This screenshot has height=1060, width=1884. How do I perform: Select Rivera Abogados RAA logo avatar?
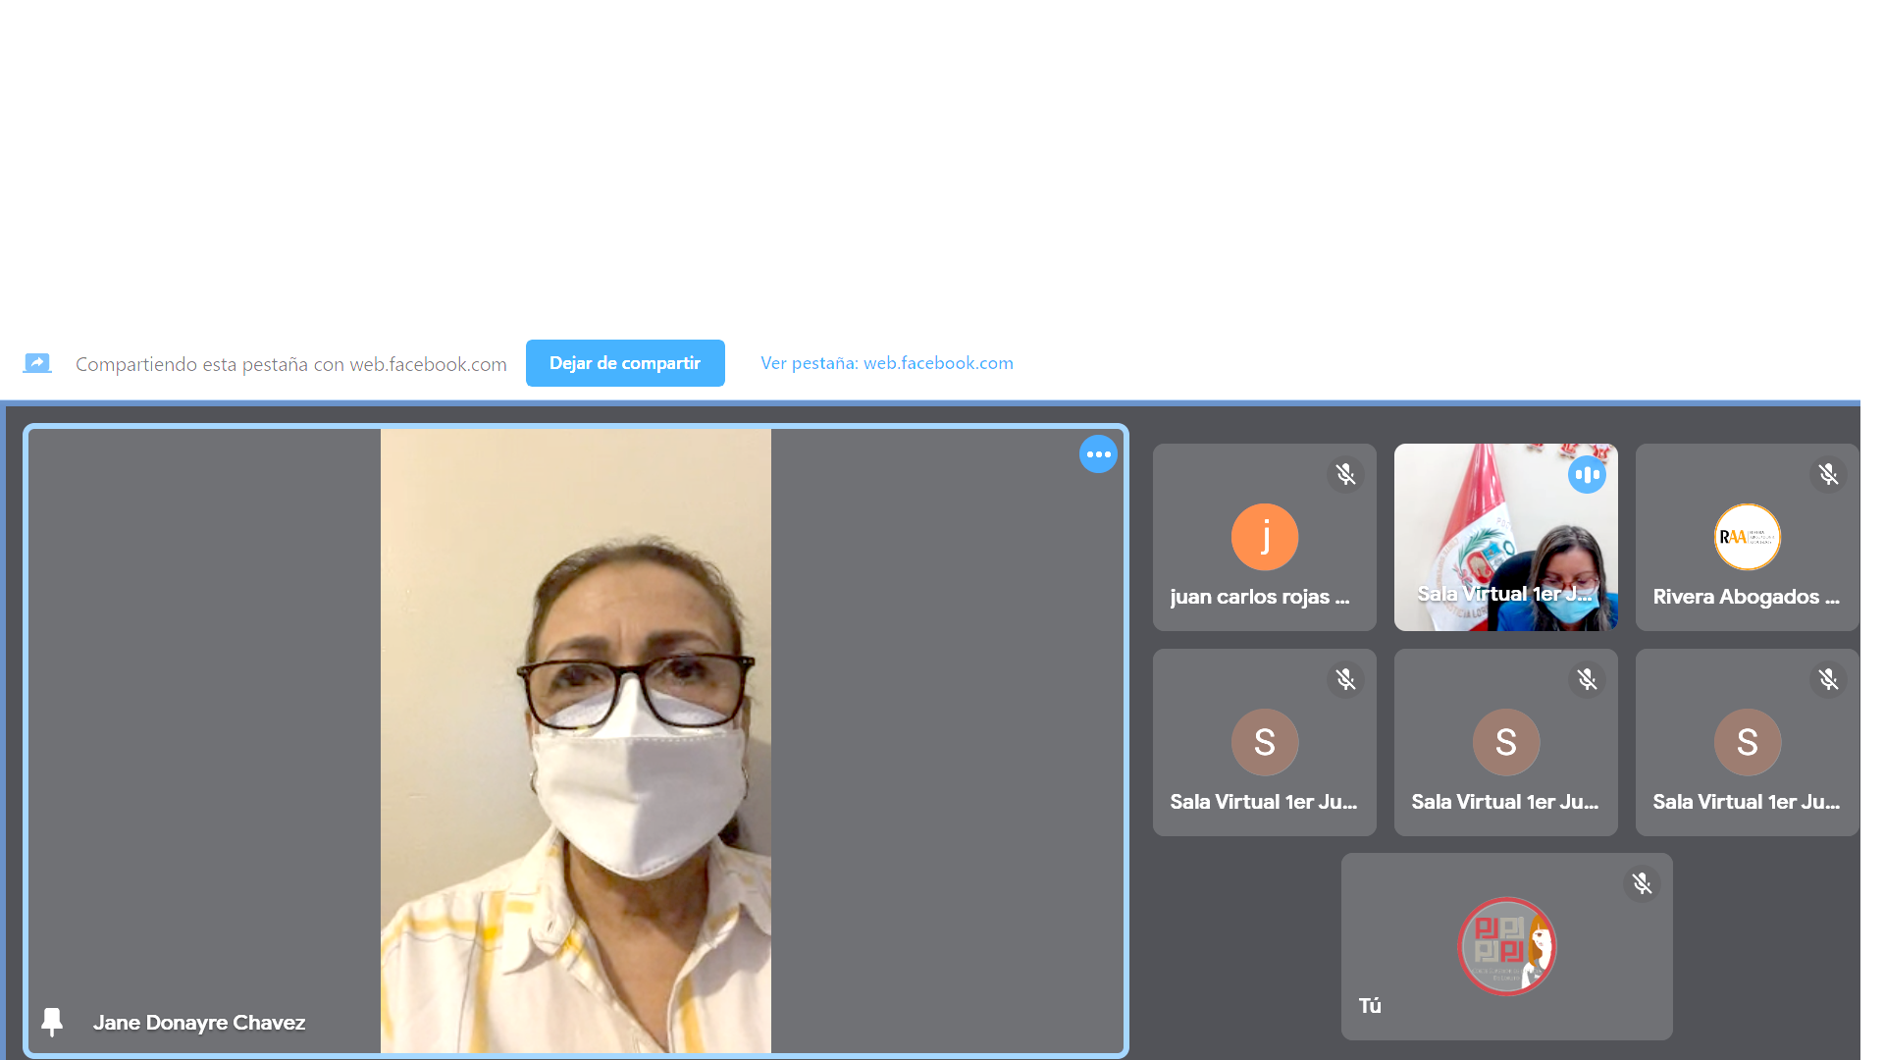point(1747,537)
